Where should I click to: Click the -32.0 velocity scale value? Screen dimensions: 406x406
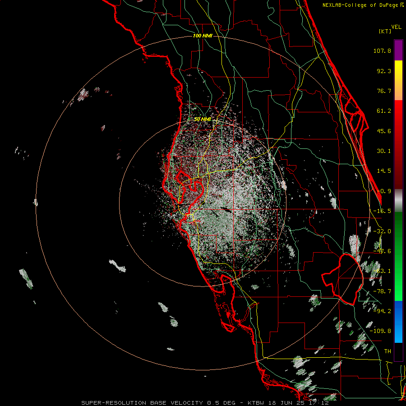[382, 231]
